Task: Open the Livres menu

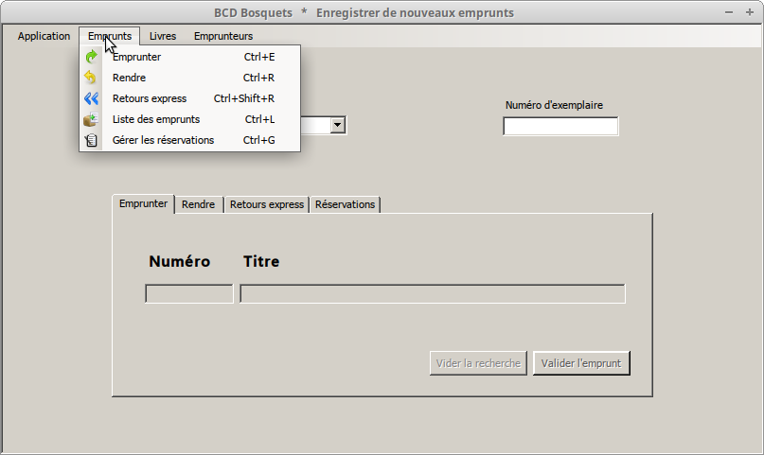Action: click(x=163, y=36)
